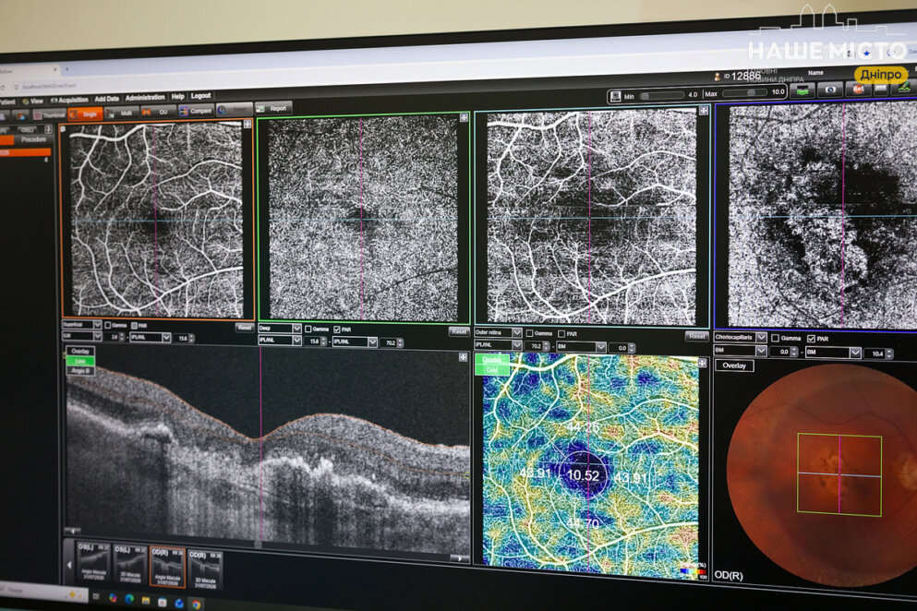Maximize the density color map panel
The height and width of the screenshot is (611, 917).
coord(703,363)
